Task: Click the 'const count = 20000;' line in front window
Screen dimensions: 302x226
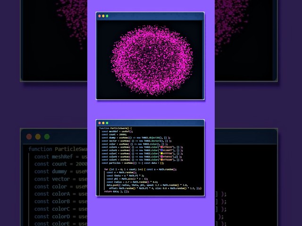Action: coord(114,135)
